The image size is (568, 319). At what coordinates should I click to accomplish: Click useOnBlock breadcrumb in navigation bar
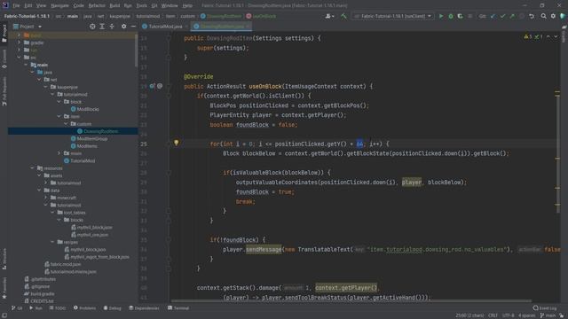(x=261, y=16)
